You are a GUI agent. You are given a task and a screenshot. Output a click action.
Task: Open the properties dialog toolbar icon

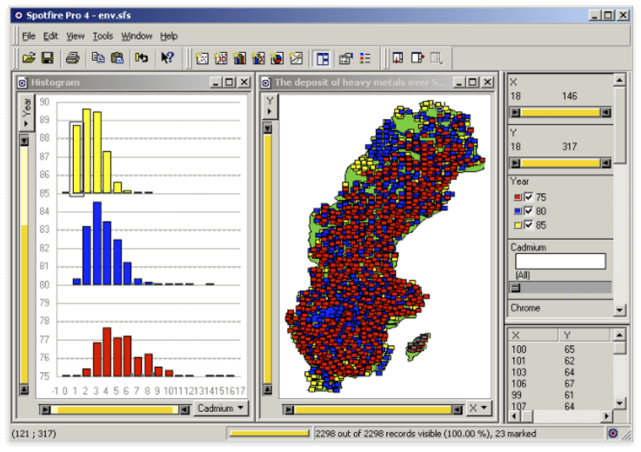click(x=346, y=58)
